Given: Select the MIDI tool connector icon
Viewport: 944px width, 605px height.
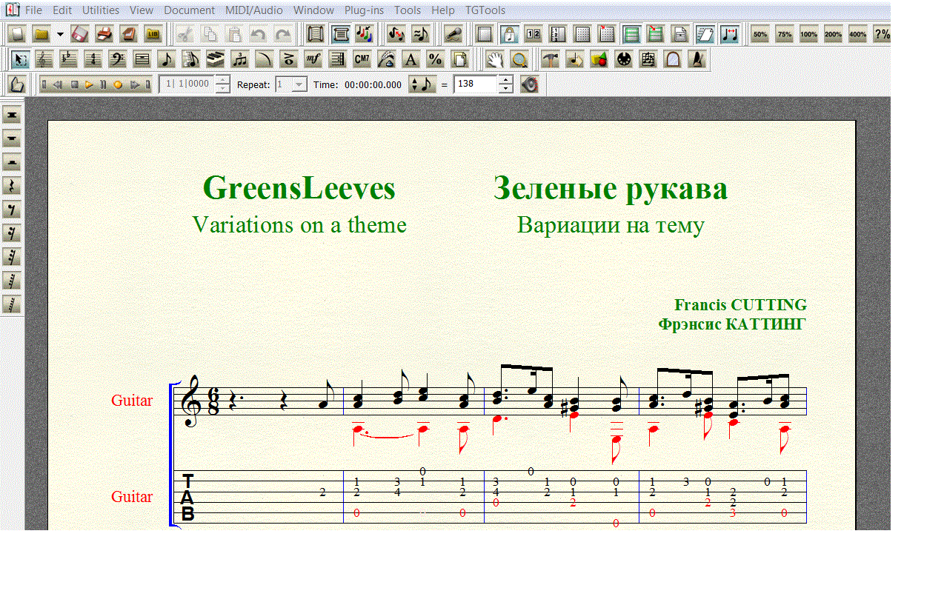Looking at the screenshot, I should [624, 59].
